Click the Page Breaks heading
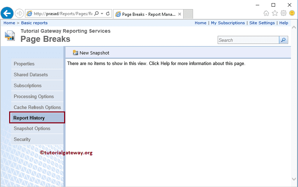The width and height of the screenshot is (298, 187). tap(45, 39)
